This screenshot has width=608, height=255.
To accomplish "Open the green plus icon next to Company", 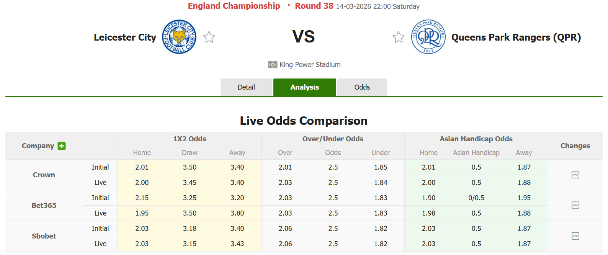I will (61, 146).
